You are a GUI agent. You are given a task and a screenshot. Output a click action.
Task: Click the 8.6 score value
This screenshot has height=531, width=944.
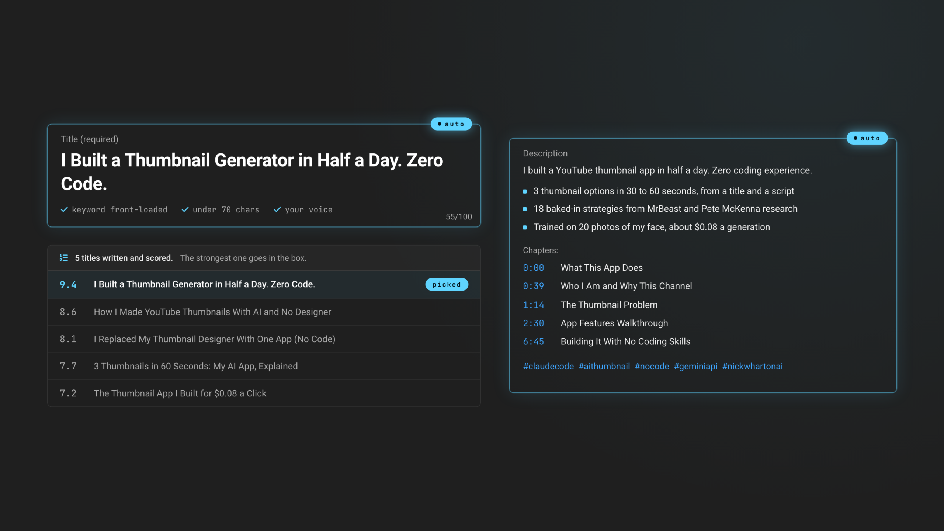pos(68,312)
